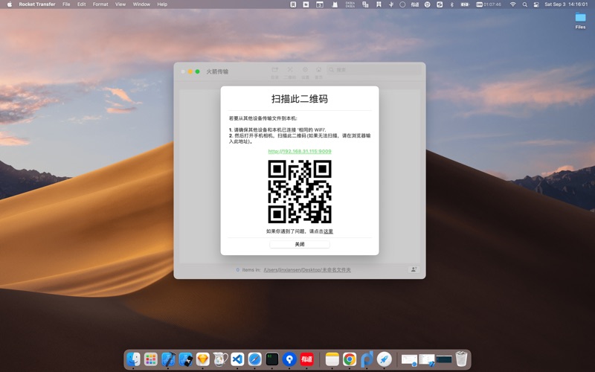The image size is (595, 372).
Task: Open the Help menu
Action: 162,4
